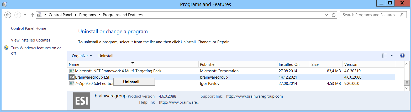Select Microsoft .NET Framework 4 Multi-Targeting Pack row
The image size is (411, 112).
231,71
